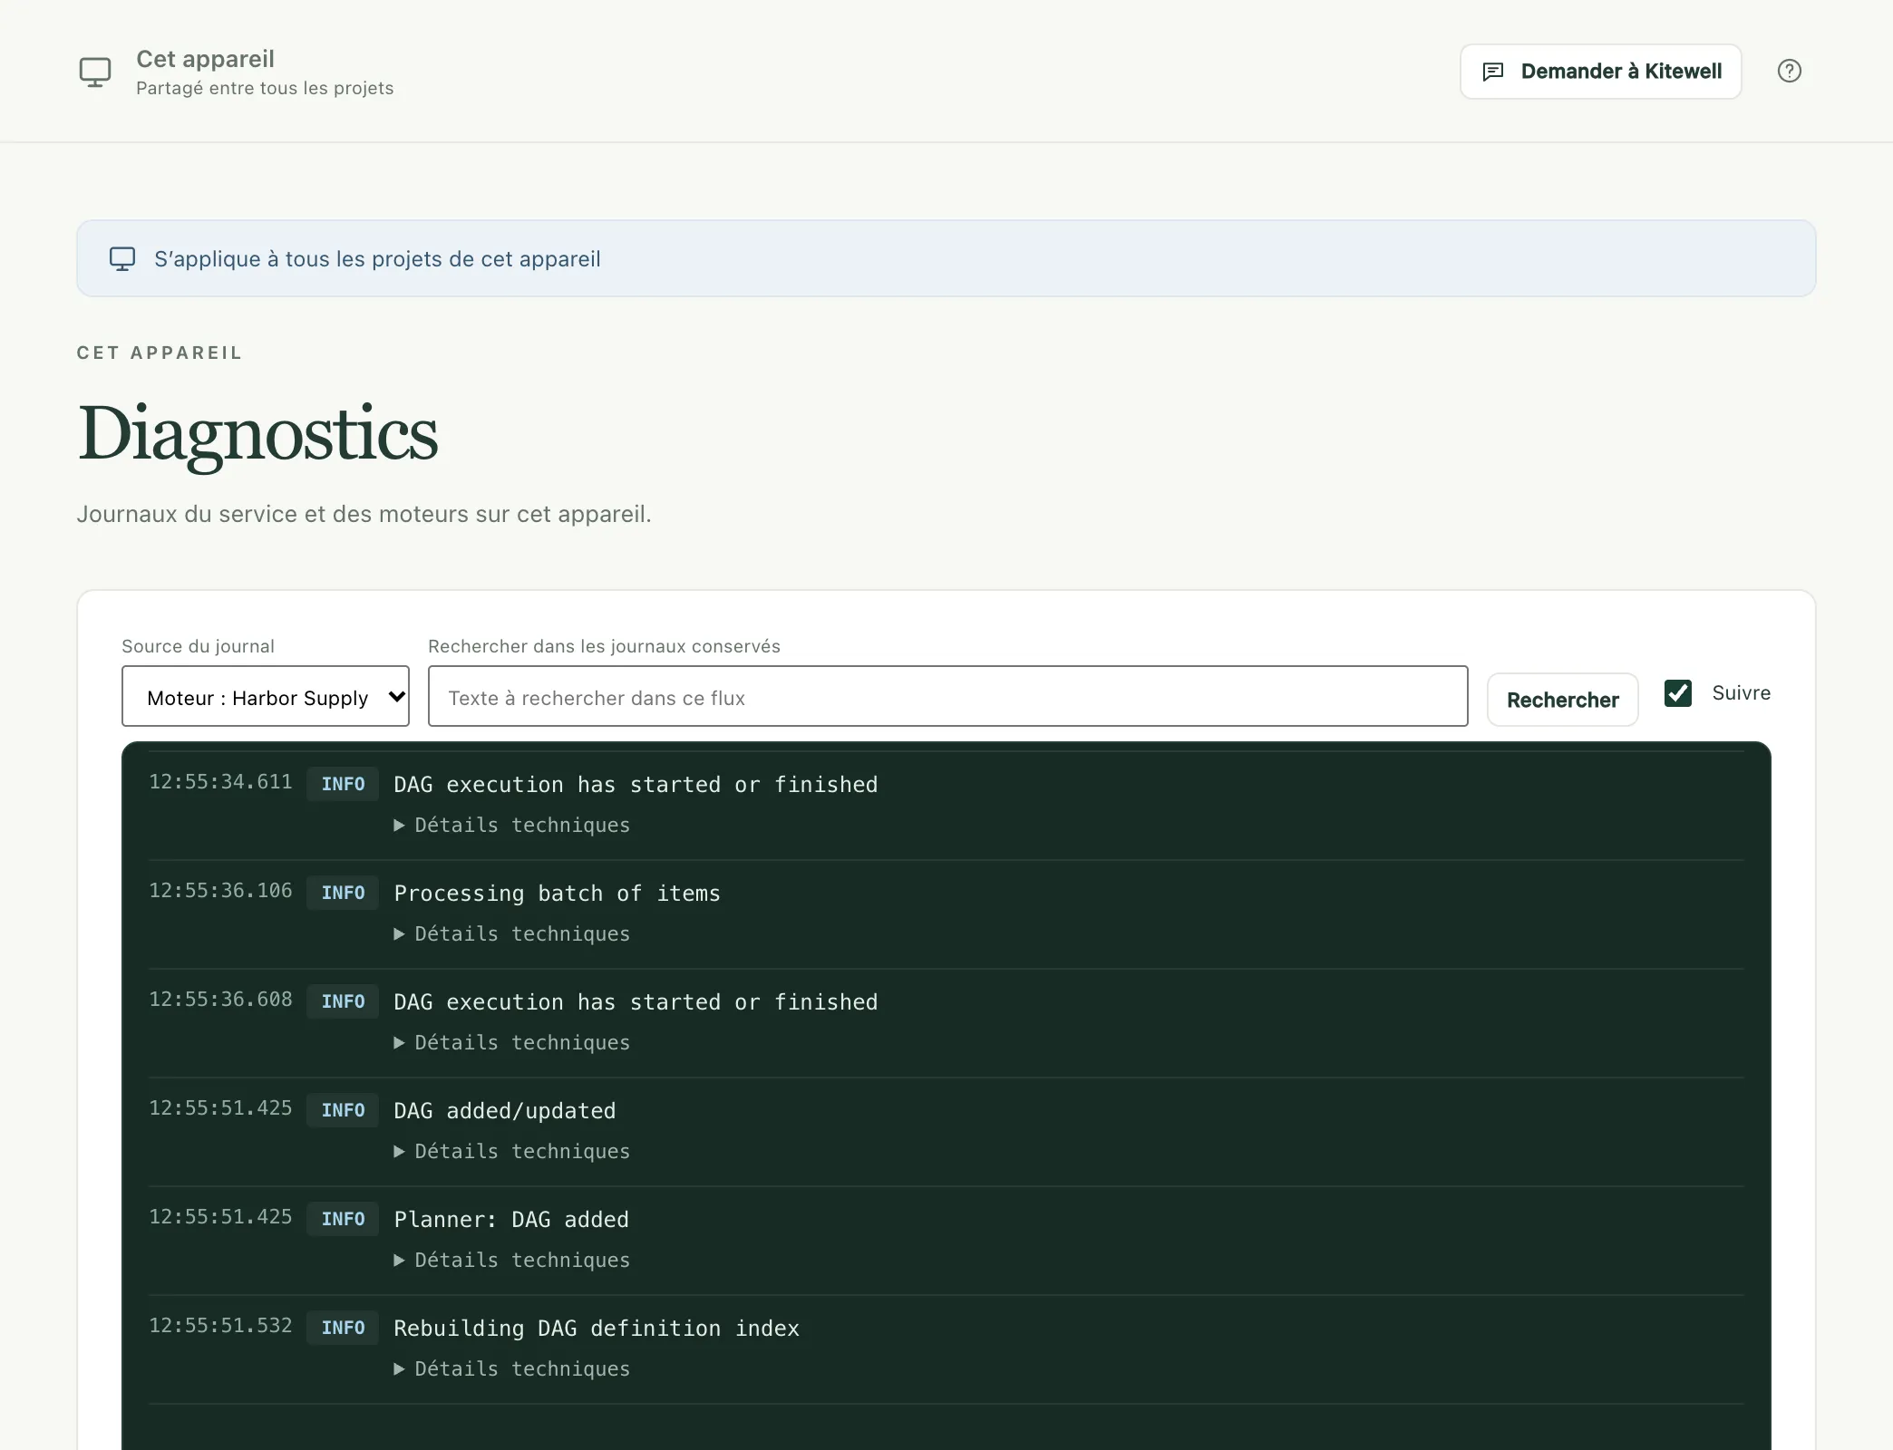Open Demander à Kitewell assistant
This screenshot has width=1893, height=1450.
pos(1600,72)
